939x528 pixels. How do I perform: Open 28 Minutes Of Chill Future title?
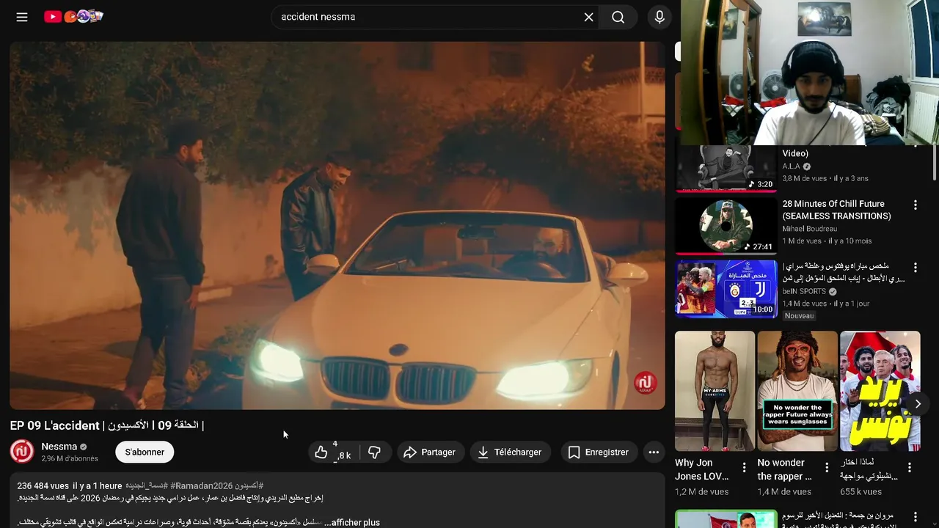[x=836, y=210]
